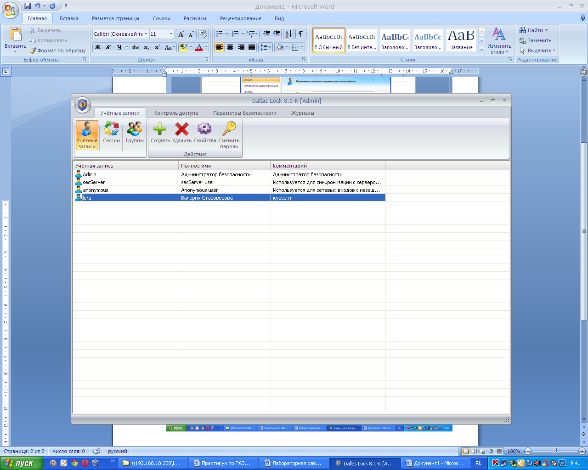588x470 pixels.
Task: Click the clear formatting icon
Action: pyautogui.click(x=204, y=34)
